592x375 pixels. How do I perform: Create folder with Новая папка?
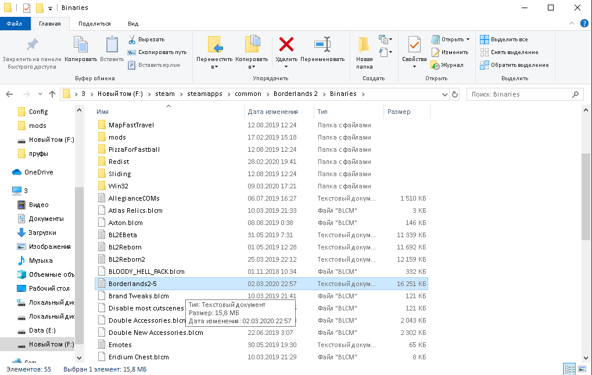pos(364,53)
